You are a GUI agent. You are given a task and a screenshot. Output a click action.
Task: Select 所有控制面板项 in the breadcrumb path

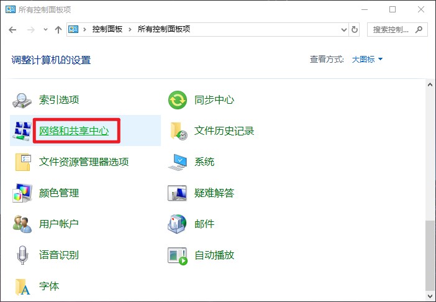coord(164,29)
